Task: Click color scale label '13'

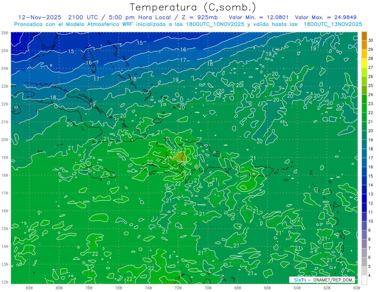Action: tap(370, 194)
